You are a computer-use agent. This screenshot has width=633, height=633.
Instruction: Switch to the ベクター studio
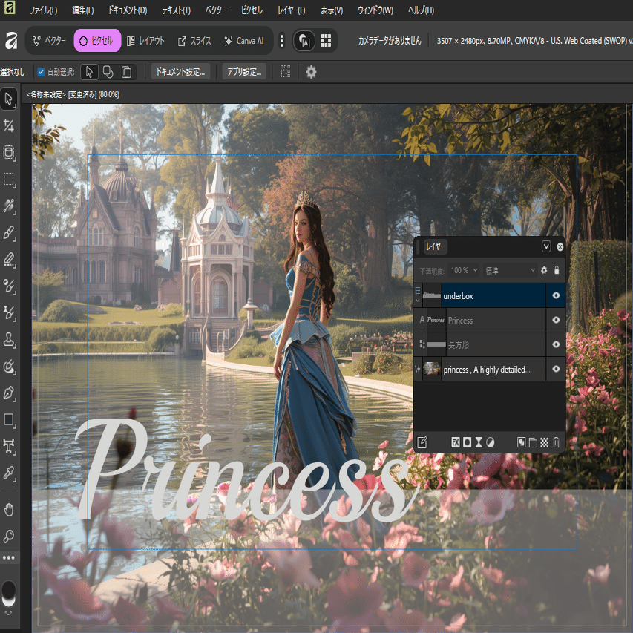(49, 40)
